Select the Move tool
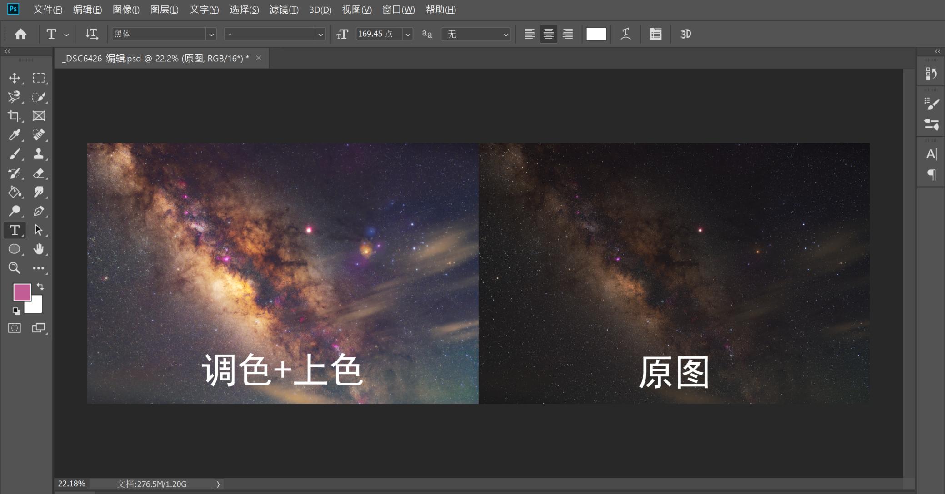The image size is (945, 494). coord(15,78)
